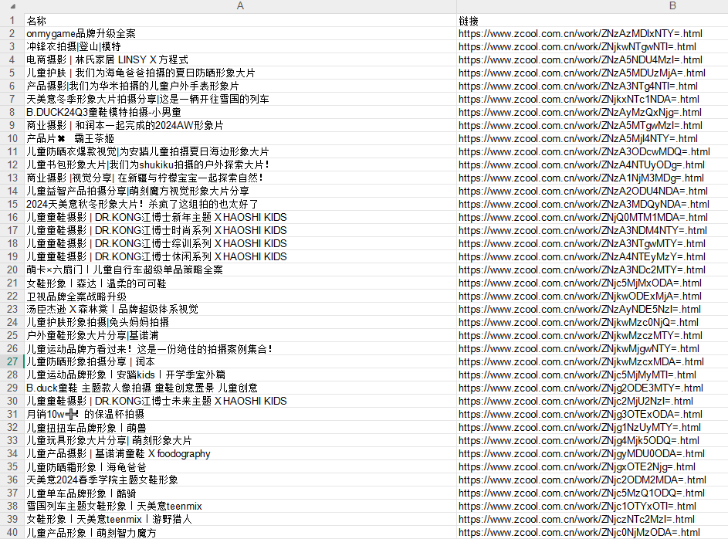Select cell 卫视品牌全案战略升级

click(240, 297)
